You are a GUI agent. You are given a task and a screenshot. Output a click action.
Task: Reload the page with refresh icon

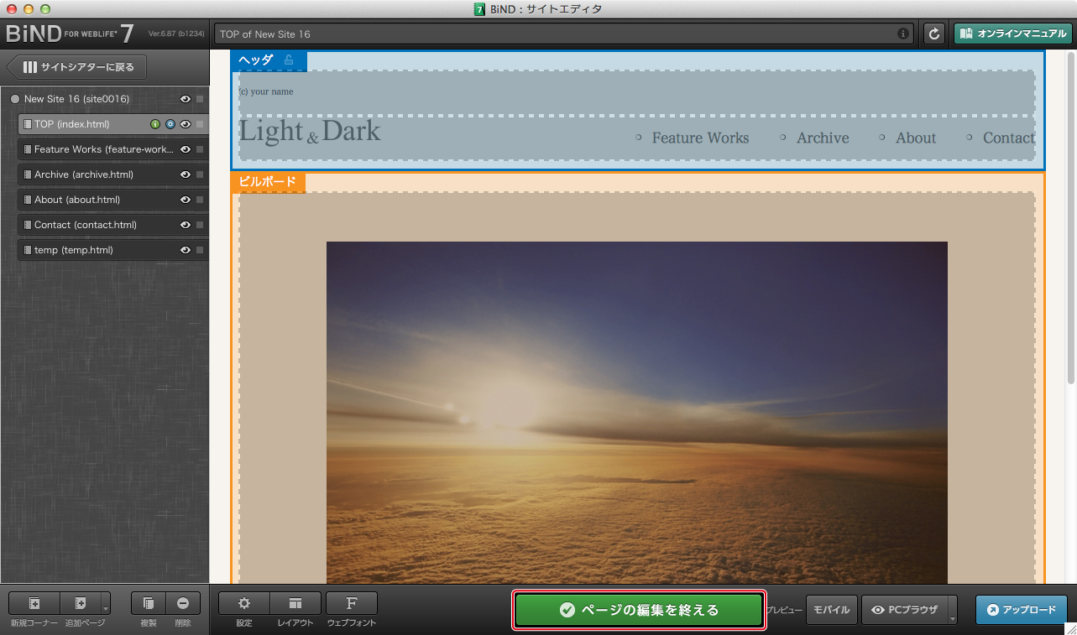[x=934, y=34]
